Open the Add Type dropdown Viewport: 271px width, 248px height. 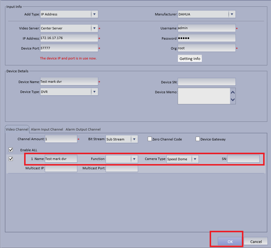tap(69, 14)
